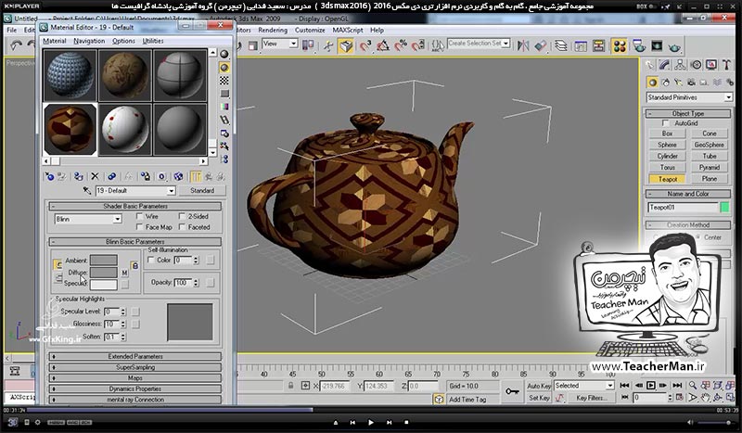Click Assign Material to Selection icon
This screenshot has width=742, height=433.
coord(78,176)
